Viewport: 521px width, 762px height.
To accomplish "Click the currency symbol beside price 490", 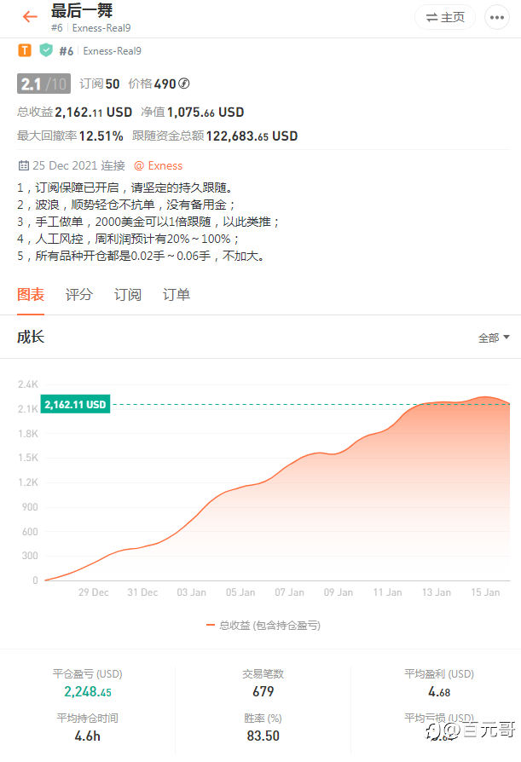I will 183,84.
